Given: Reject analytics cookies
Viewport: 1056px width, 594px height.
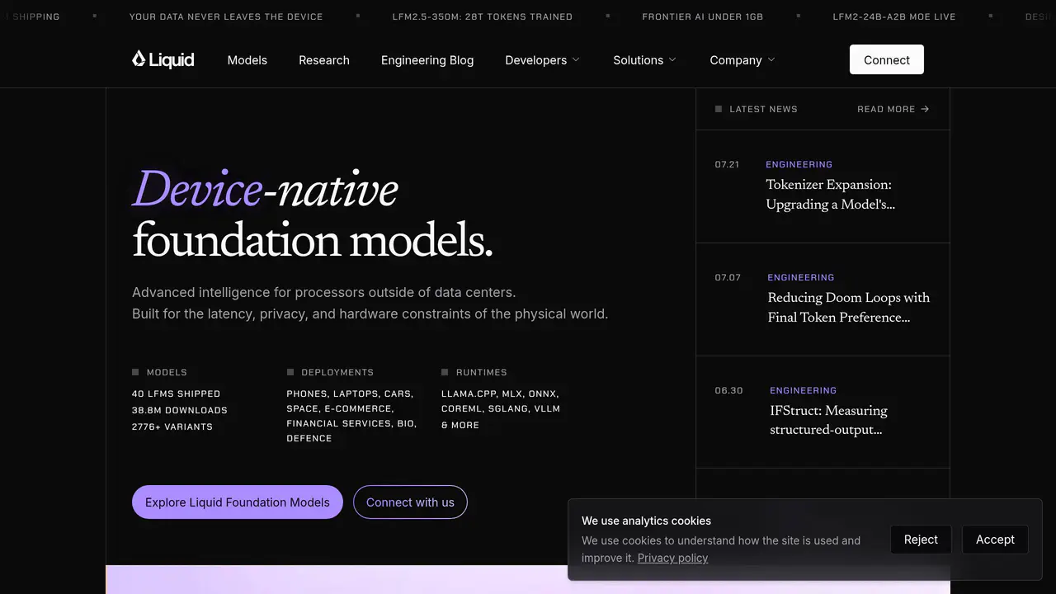Looking at the screenshot, I should 921,540.
